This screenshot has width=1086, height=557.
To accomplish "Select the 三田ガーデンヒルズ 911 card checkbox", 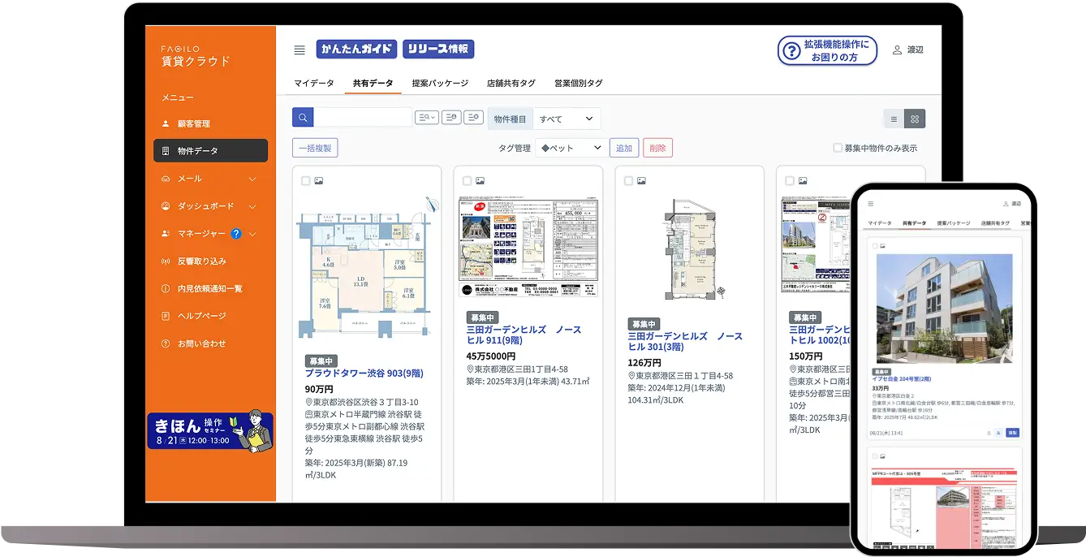I will [465, 181].
